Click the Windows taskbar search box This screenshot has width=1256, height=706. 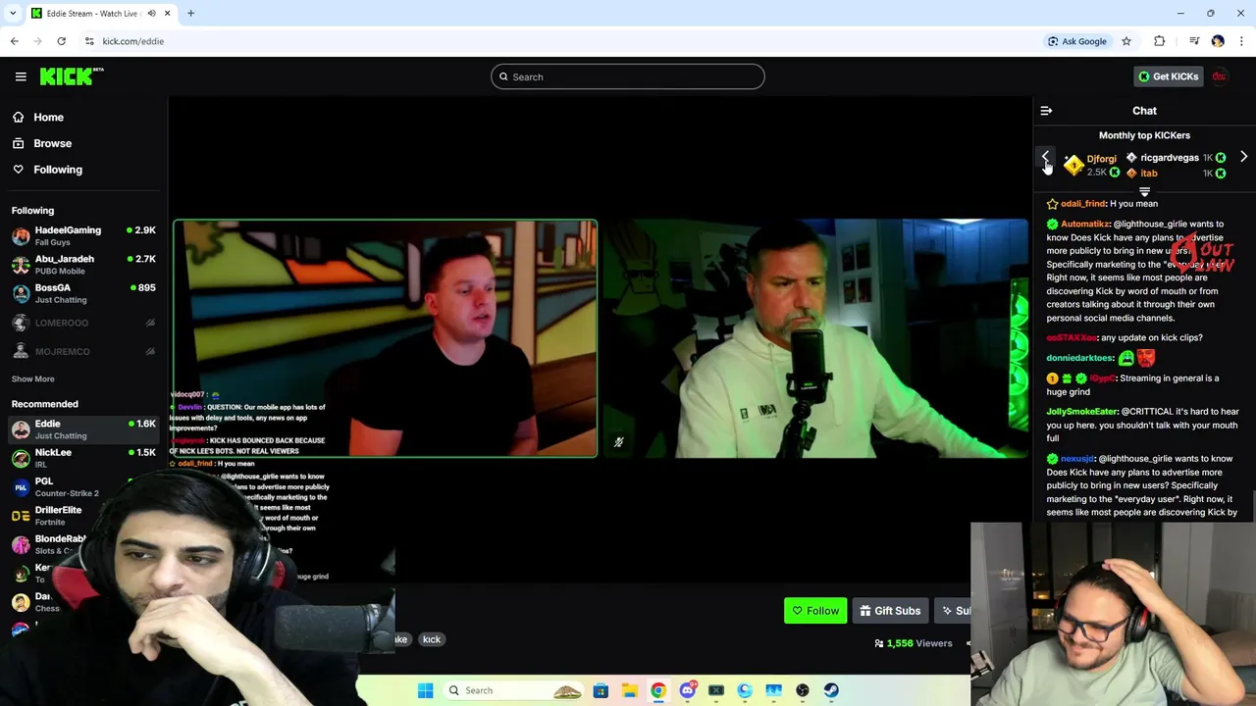[513, 690]
